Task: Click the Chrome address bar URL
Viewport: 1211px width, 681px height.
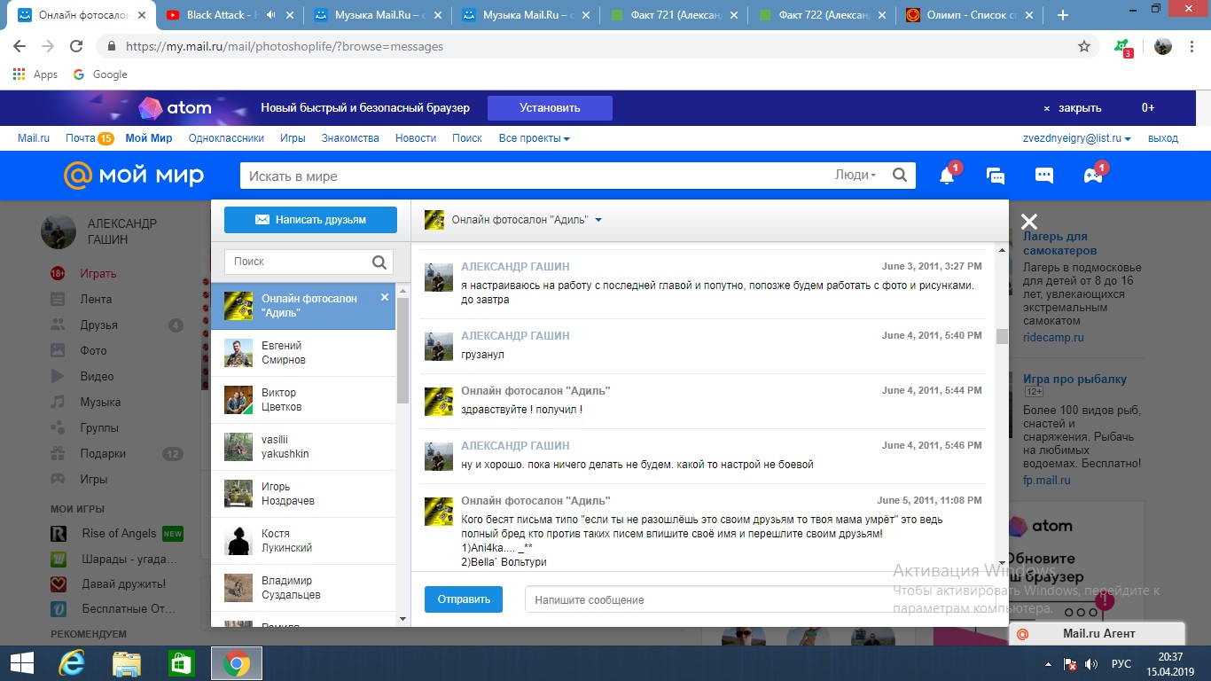Action: point(284,46)
